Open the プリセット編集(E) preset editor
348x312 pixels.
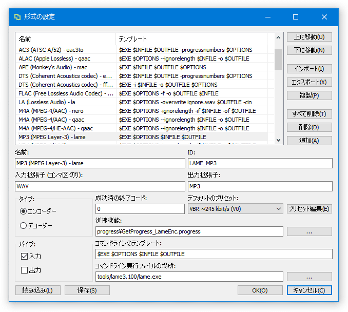(309, 209)
